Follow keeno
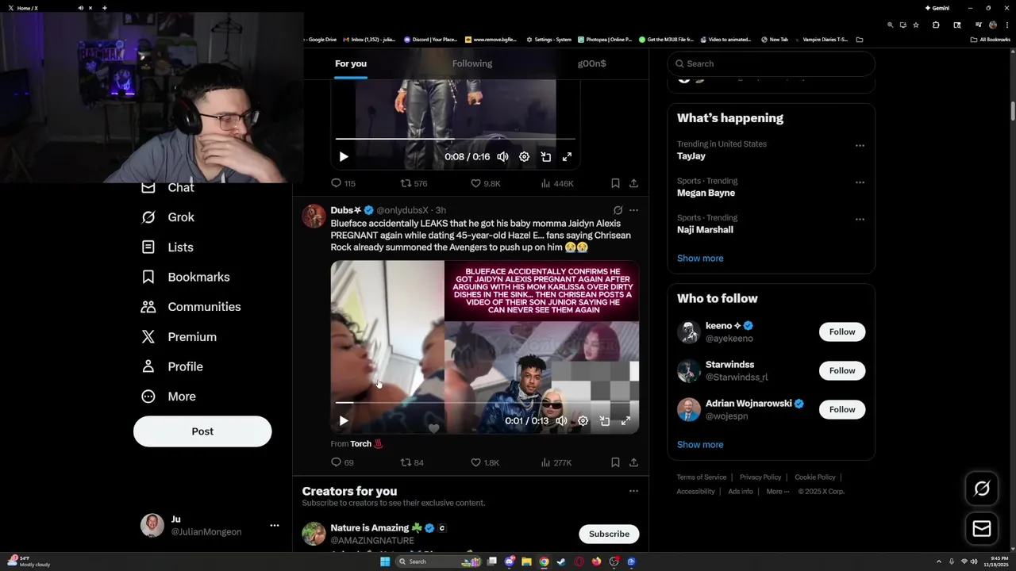Screen dimensions: 1016x571 point(842,331)
